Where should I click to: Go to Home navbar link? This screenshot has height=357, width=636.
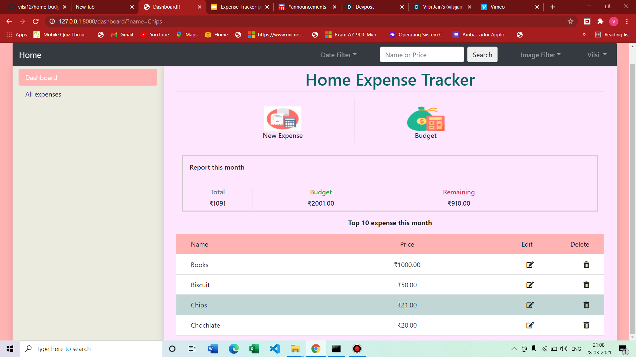pyautogui.click(x=30, y=55)
